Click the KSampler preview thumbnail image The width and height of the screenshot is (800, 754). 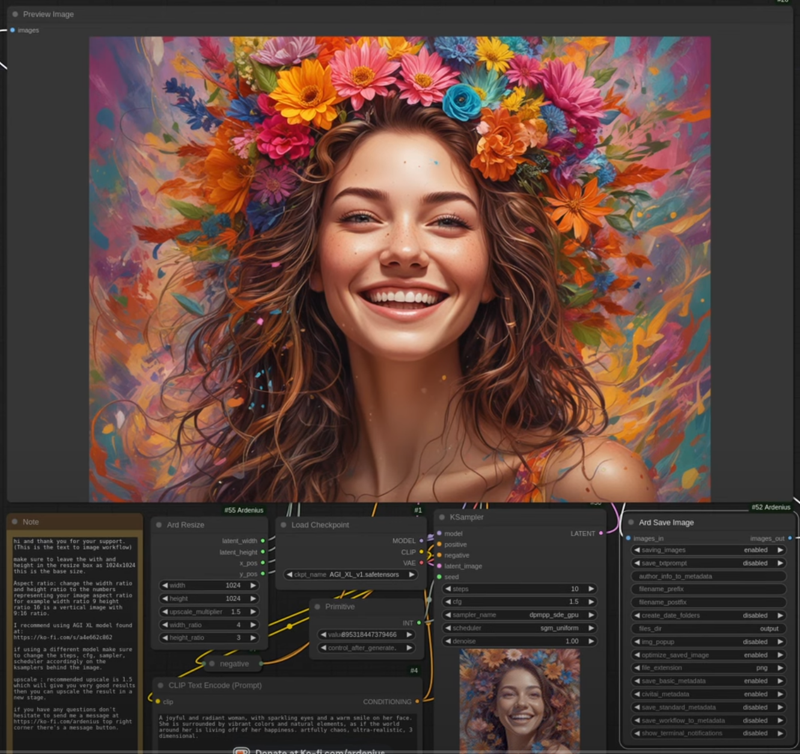pos(519,701)
